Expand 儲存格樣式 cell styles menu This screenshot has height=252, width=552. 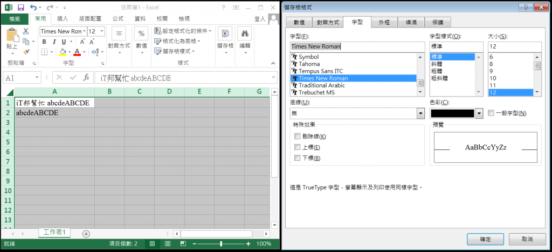click(x=175, y=51)
